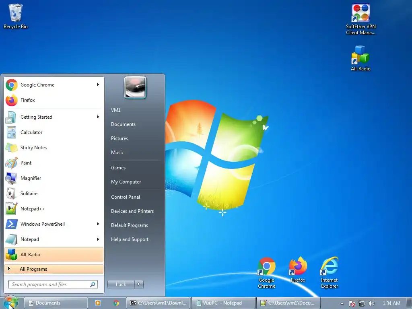
Task: Open the Recycle Bin desktop icon
Action: pos(16,16)
